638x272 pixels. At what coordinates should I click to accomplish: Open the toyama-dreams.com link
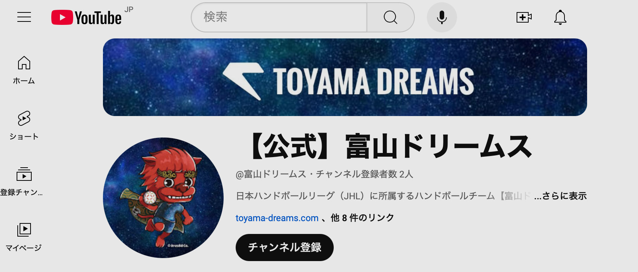[277, 218]
